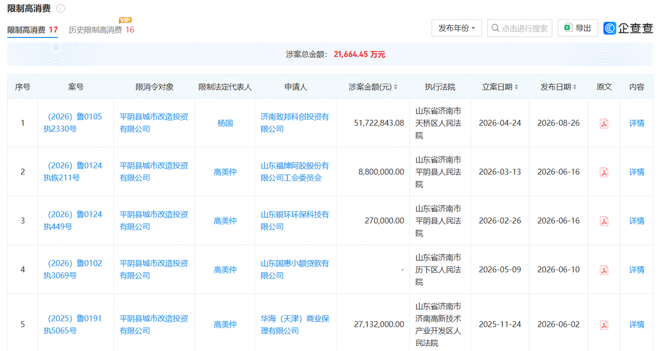Open PDF original for row 1
Viewport: 660px width, 351px height.
coord(604,123)
